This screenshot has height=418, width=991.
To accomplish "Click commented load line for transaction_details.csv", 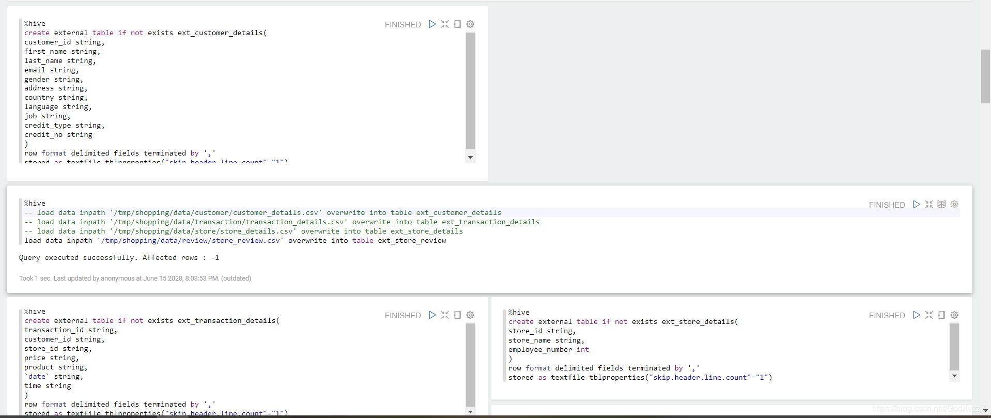I will pyautogui.click(x=282, y=222).
